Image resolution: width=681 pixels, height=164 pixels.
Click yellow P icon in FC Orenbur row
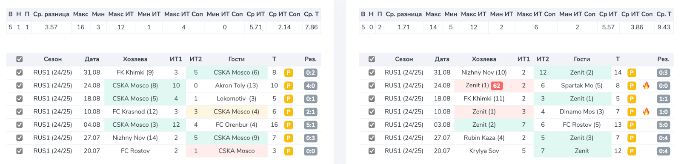(288, 125)
